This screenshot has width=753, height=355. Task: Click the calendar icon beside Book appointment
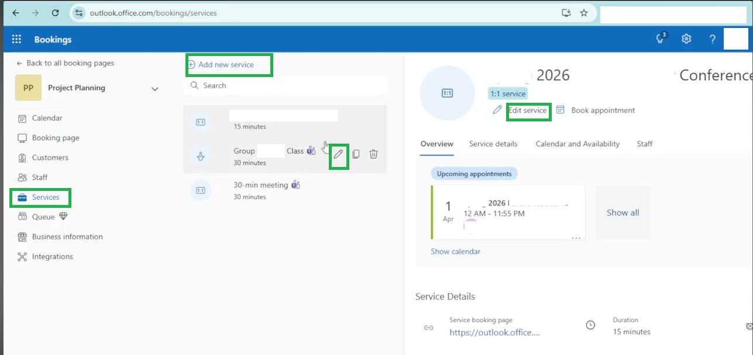(x=561, y=110)
